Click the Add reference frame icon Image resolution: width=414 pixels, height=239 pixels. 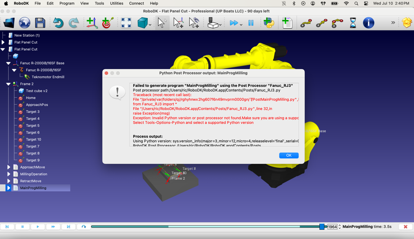[x=92, y=23]
